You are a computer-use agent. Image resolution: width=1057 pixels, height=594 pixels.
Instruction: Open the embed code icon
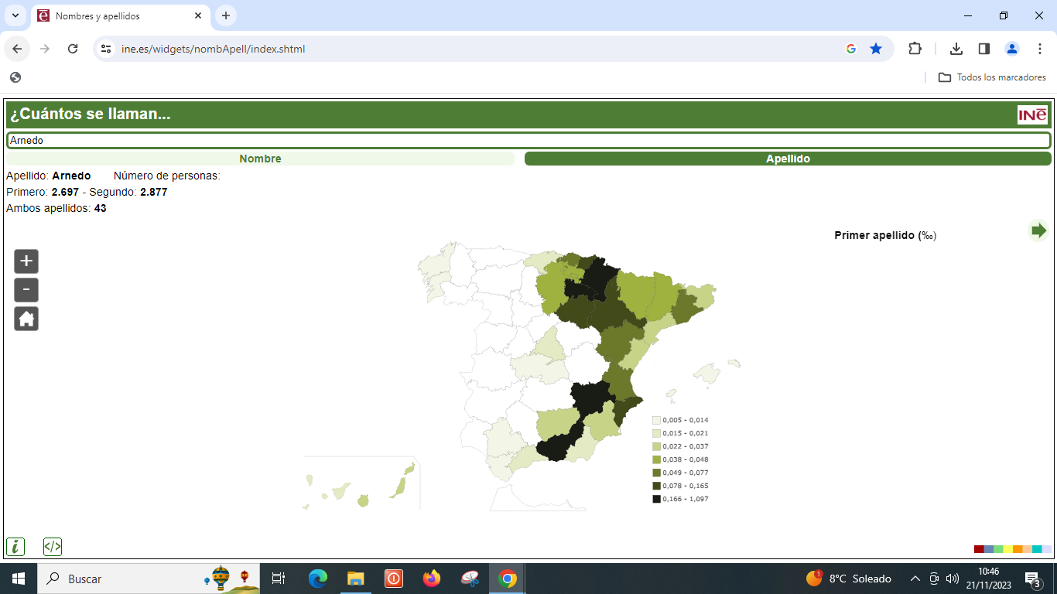pyautogui.click(x=53, y=547)
